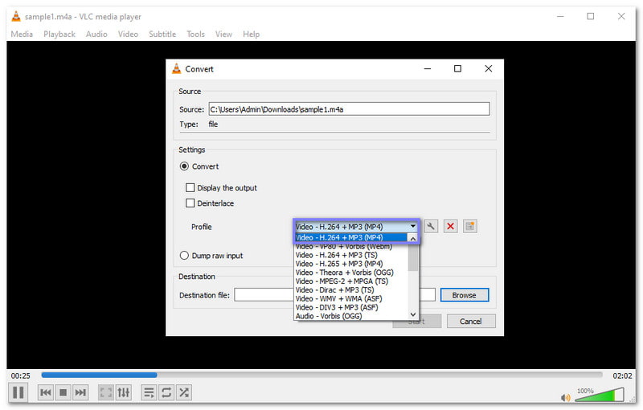Choose highlighted Video - H.264 + MP3 (MP4) option
The width and height of the screenshot is (643, 410).
(x=351, y=238)
